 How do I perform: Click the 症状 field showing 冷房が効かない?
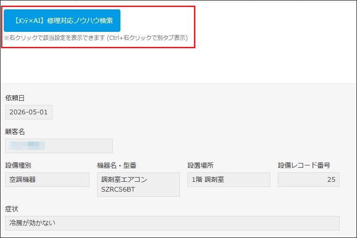[x=172, y=223]
